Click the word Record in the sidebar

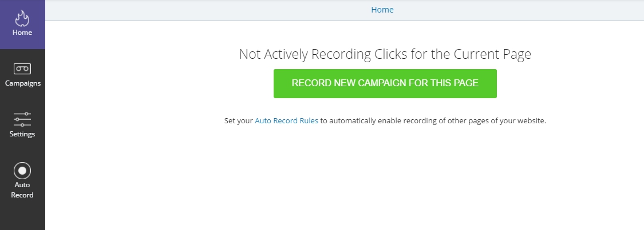tap(22, 195)
